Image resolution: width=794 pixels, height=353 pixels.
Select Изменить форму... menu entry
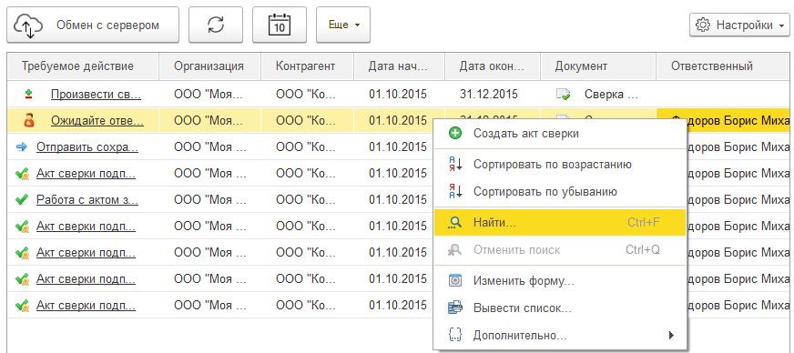tap(560, 281)
